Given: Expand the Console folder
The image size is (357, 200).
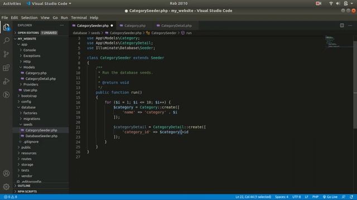Looking at the screenshot, I should pyautogui.click(x=30, y=50).
